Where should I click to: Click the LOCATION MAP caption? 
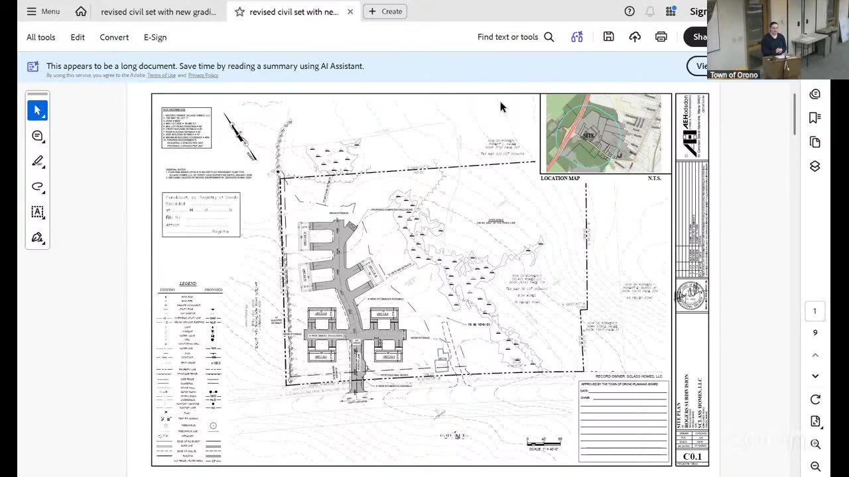click(x=560, y=178)
